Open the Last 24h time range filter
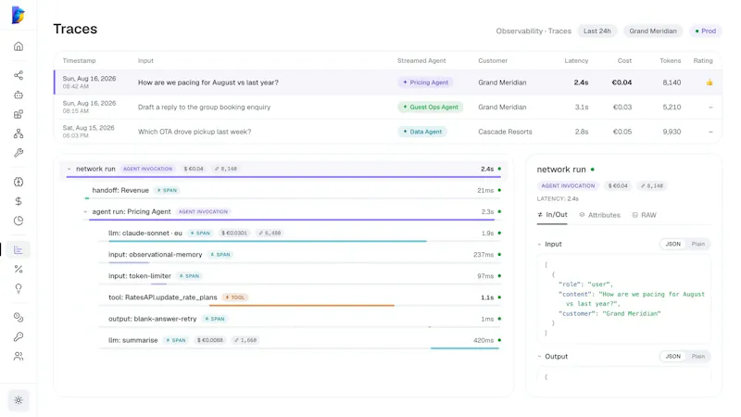This screenshot has width=741, height=417. point(597,31)
